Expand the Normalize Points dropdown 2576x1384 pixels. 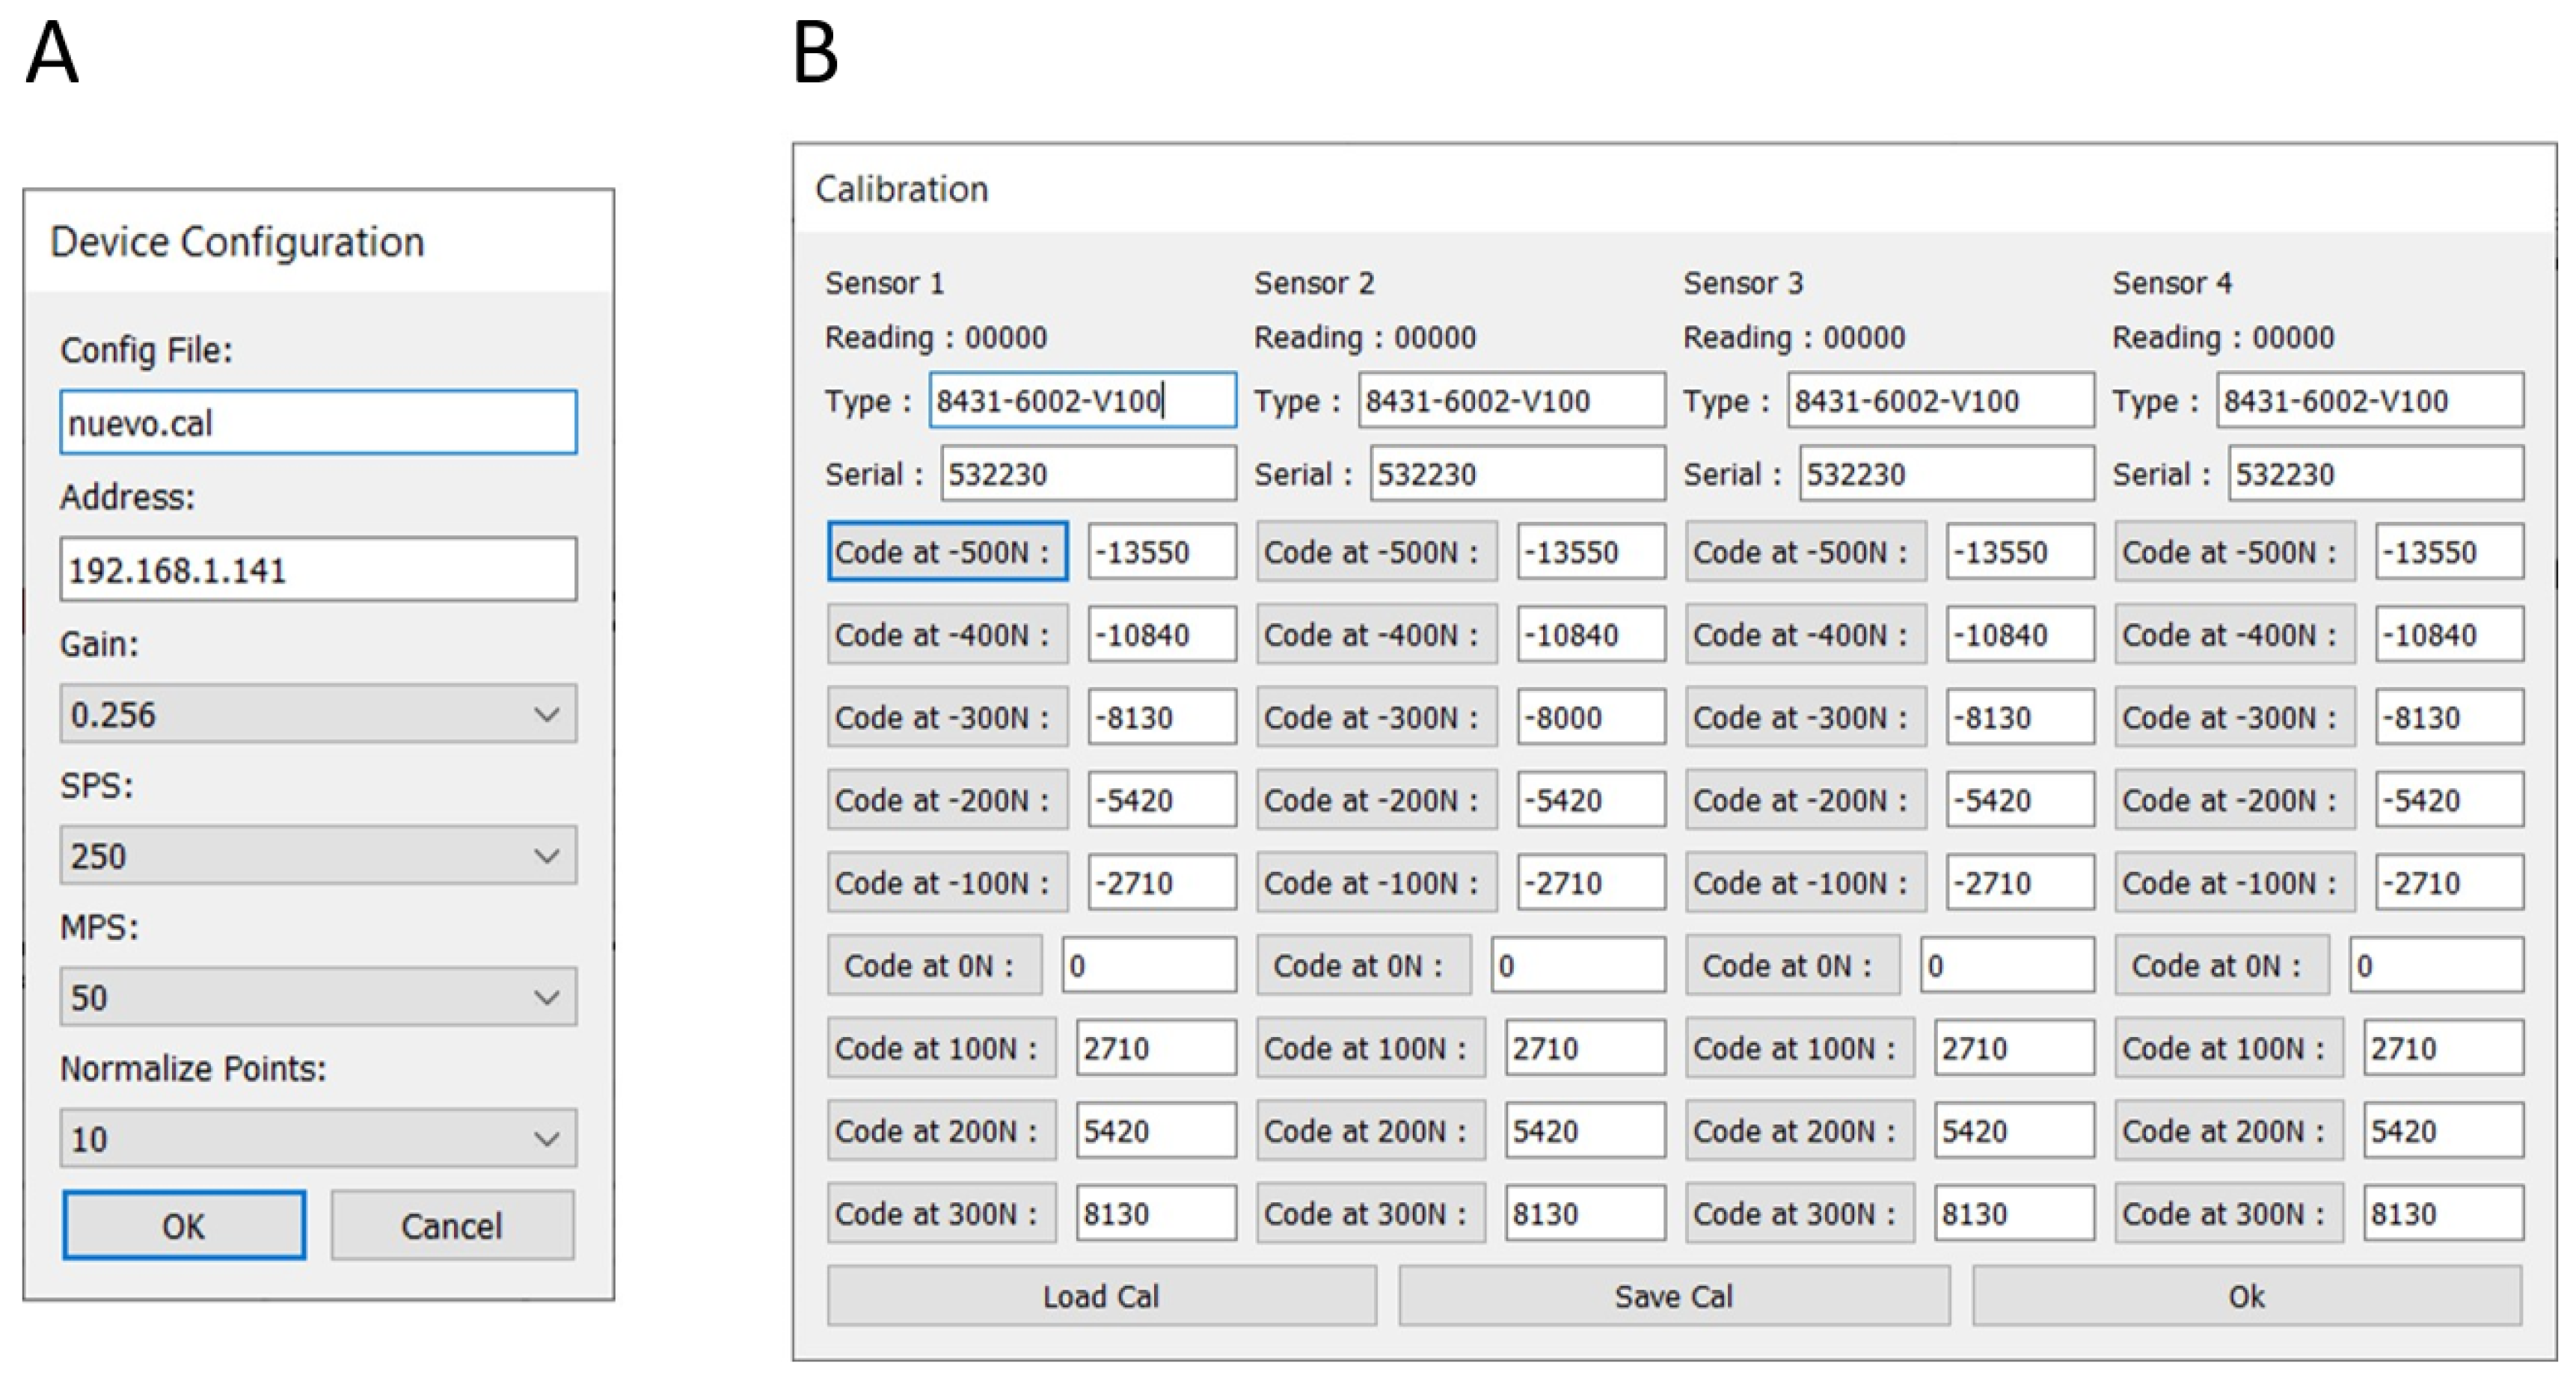318,1138
